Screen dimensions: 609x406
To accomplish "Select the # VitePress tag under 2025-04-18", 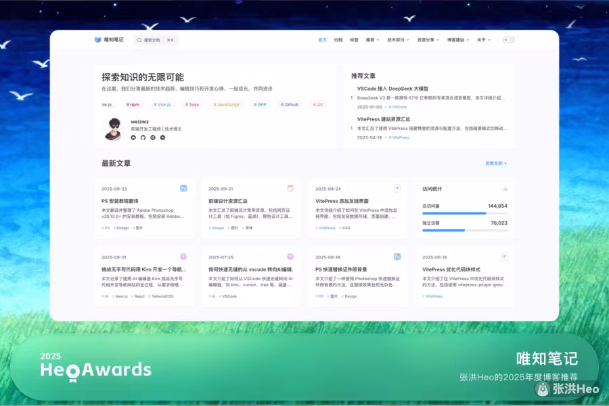I will pyautogui.click(x=399, y=137).
